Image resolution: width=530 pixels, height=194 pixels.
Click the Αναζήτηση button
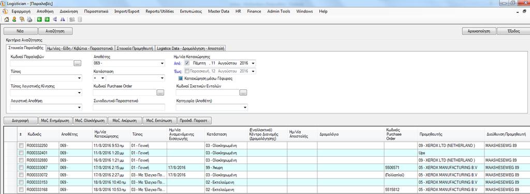point(55,31)
